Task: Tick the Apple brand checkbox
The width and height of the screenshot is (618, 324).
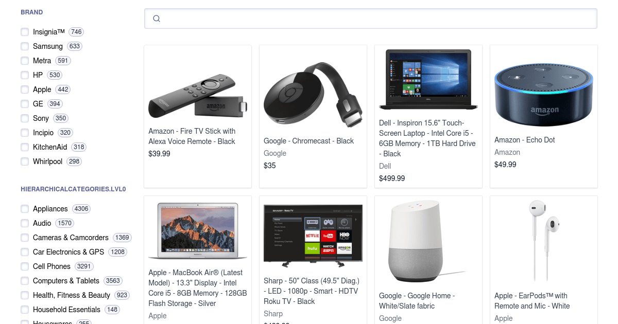Action: (x=25, y=89)
